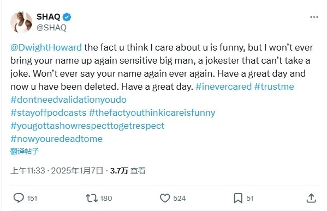Open the #inevercared hashtag

224,86
